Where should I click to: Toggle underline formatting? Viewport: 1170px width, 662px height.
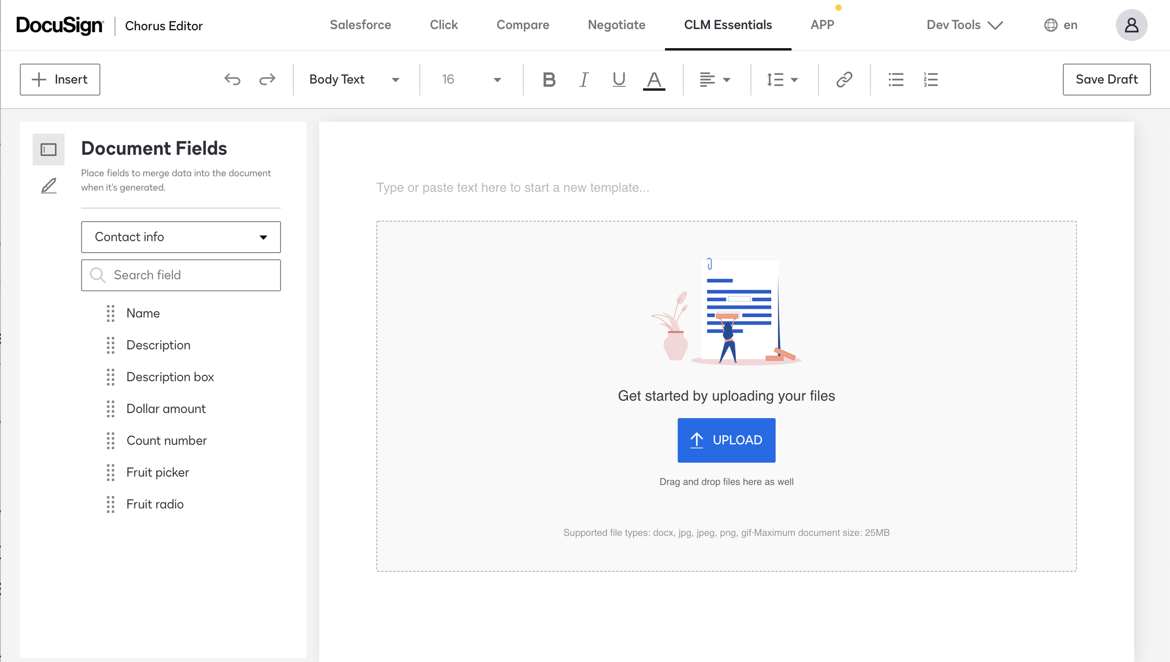618,80
